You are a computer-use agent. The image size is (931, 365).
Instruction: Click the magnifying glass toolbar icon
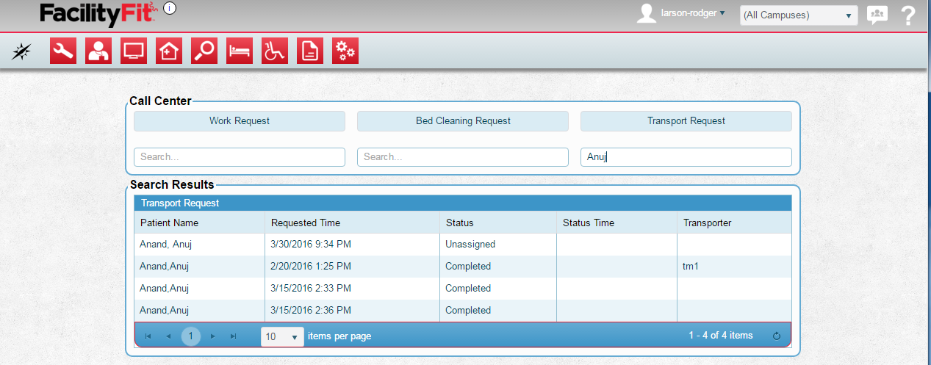pyautogui.click(x=204, y=51)
